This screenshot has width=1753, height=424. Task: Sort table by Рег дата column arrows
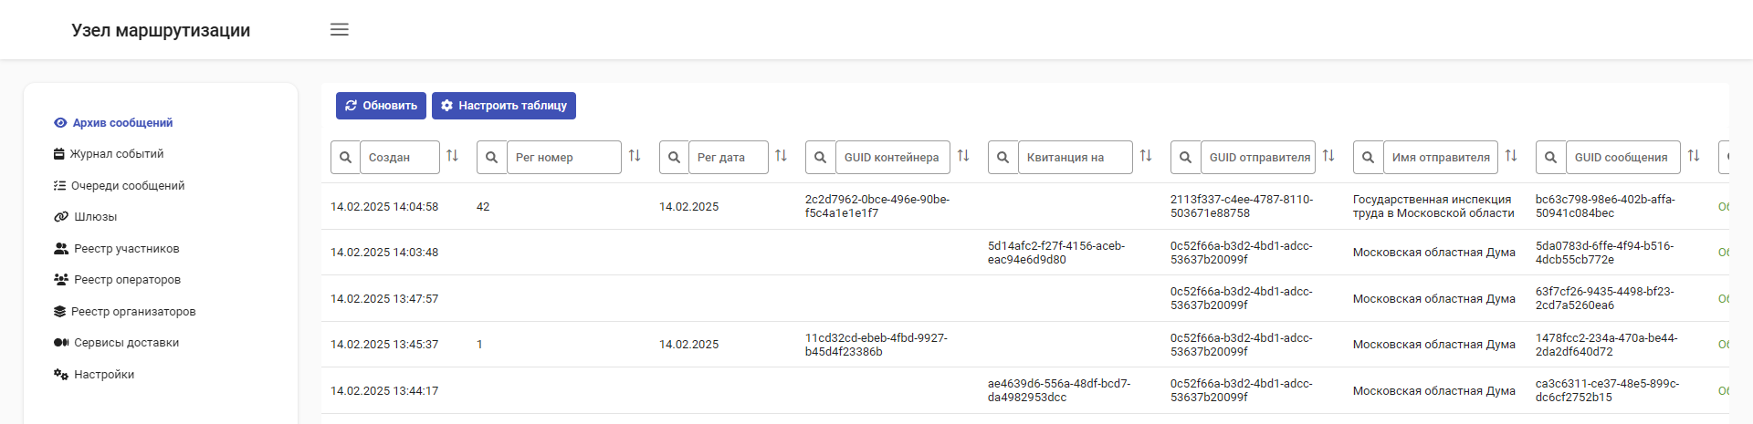coord(781,156)
